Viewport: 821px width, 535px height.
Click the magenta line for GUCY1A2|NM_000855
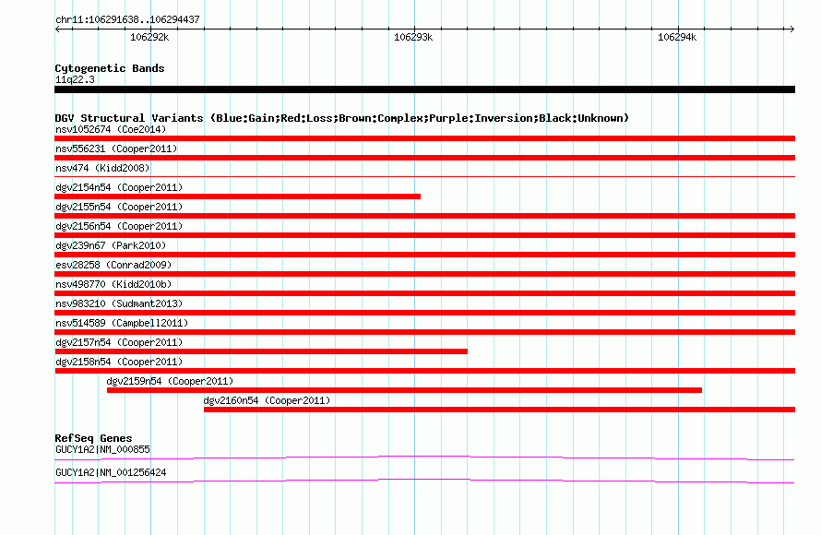(424, 458)
